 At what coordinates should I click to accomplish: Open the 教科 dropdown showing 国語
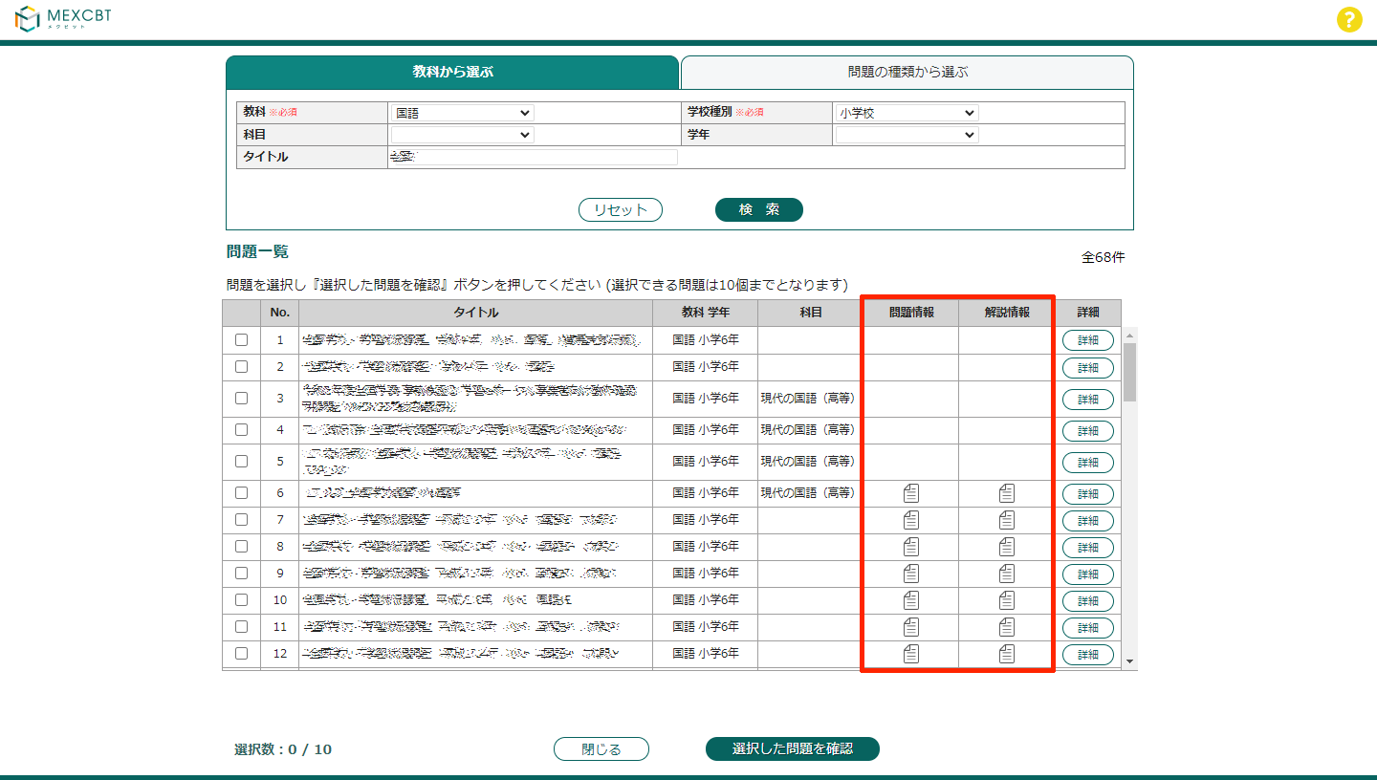pos(463,113)
